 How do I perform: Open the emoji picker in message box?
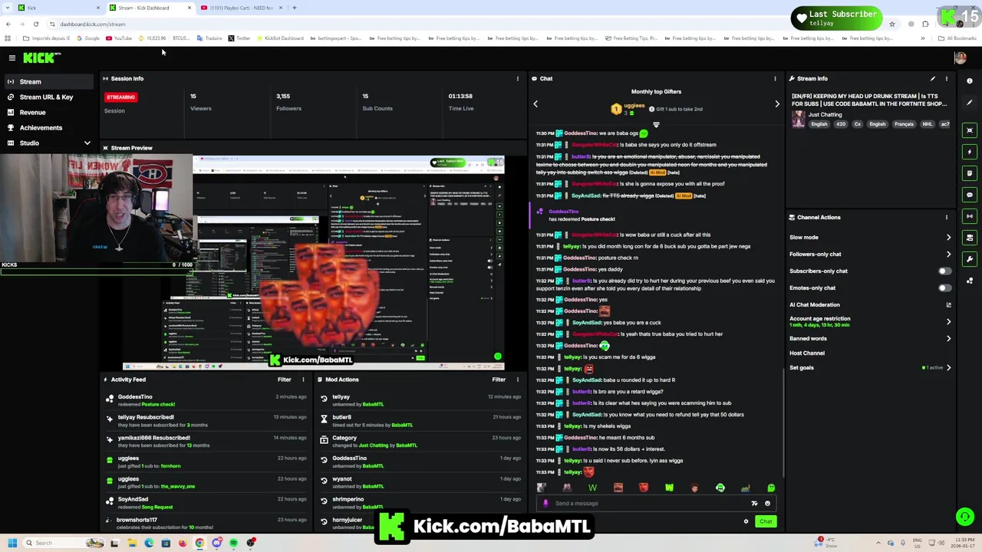click(767, 504)
